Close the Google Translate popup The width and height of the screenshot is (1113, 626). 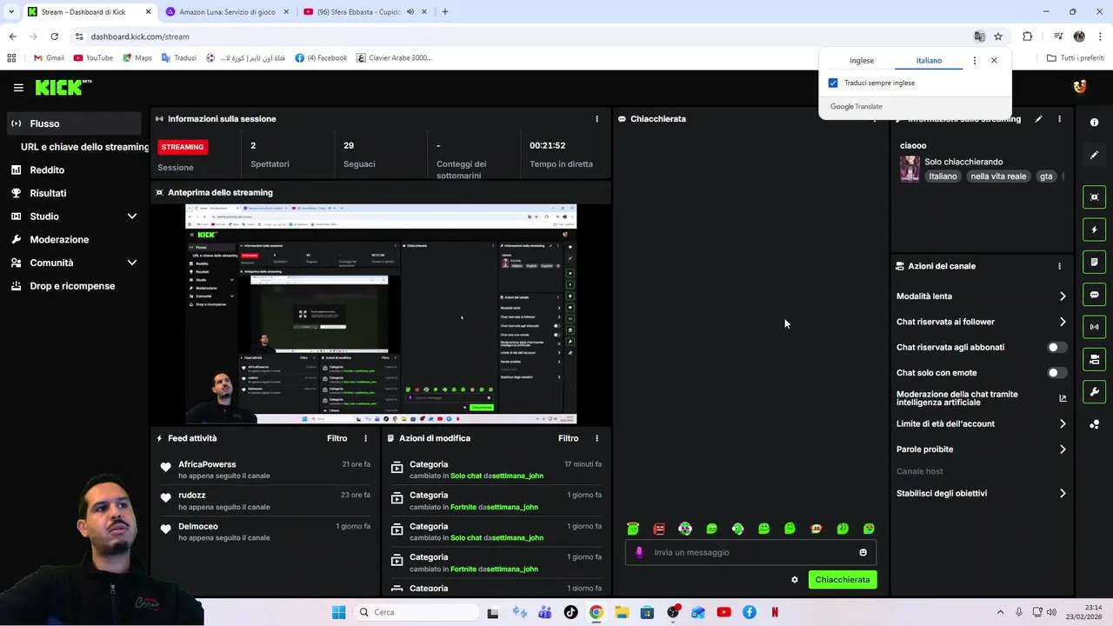[x=994, y=61]
